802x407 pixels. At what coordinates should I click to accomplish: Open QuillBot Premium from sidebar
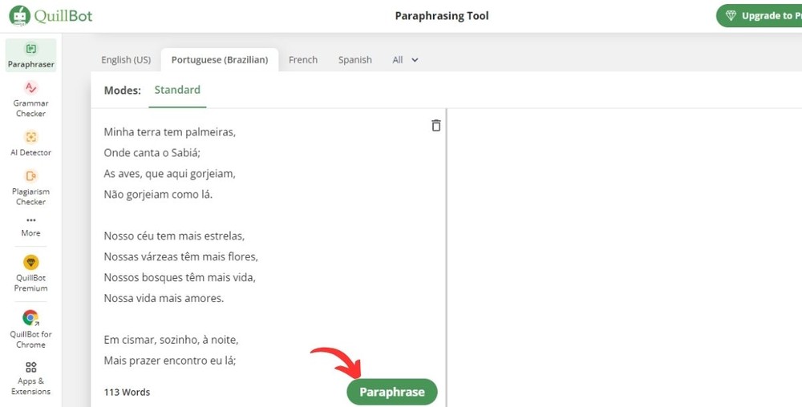[30, 273]
